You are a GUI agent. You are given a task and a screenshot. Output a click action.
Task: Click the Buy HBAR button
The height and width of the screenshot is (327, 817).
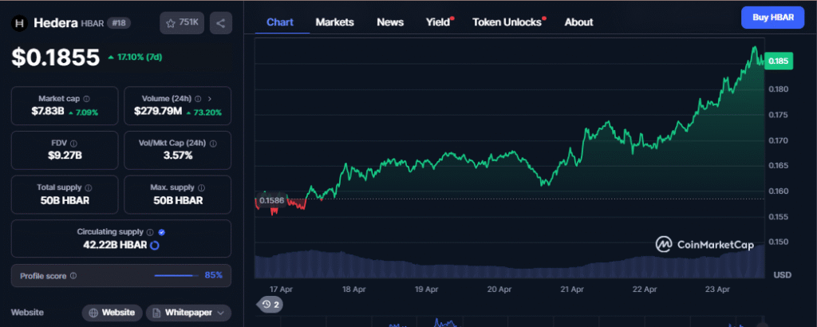pos(773,18)
